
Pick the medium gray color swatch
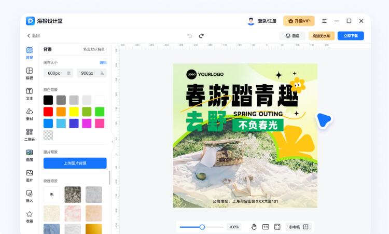[74, 100]
